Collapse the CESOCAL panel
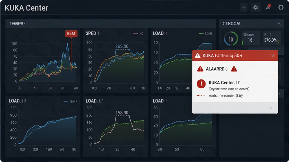This screenshot has width=289, height=162. point(279,24)
